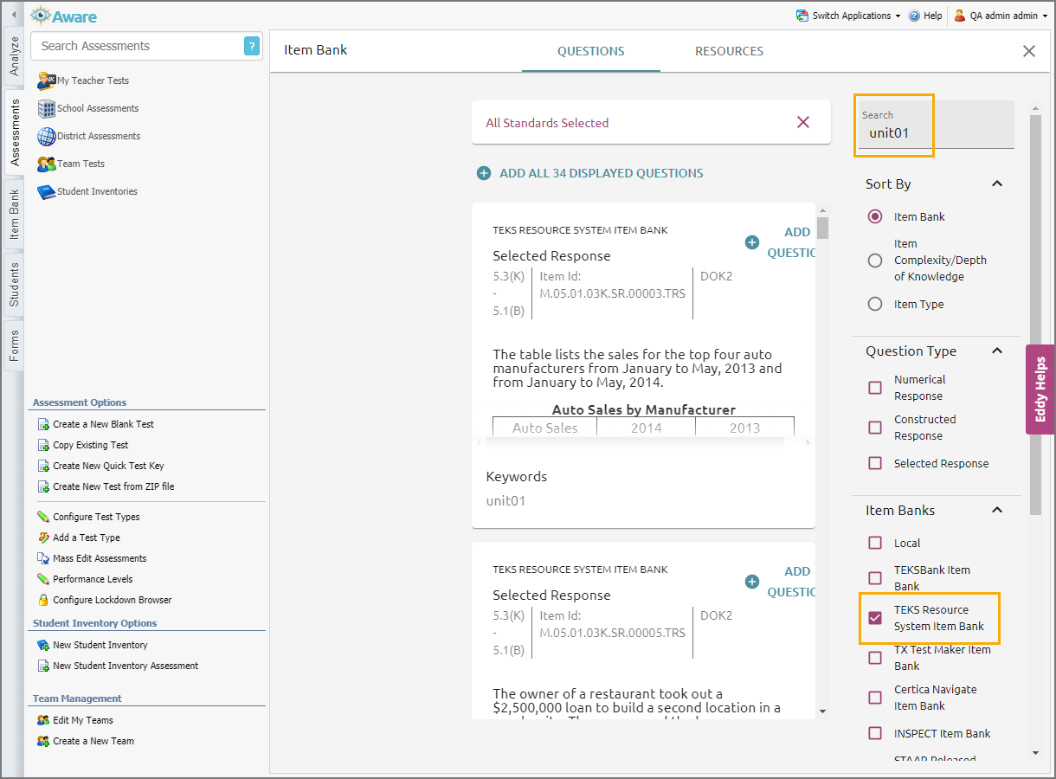Select the Item Bank sort option

(x=875, y=216)
